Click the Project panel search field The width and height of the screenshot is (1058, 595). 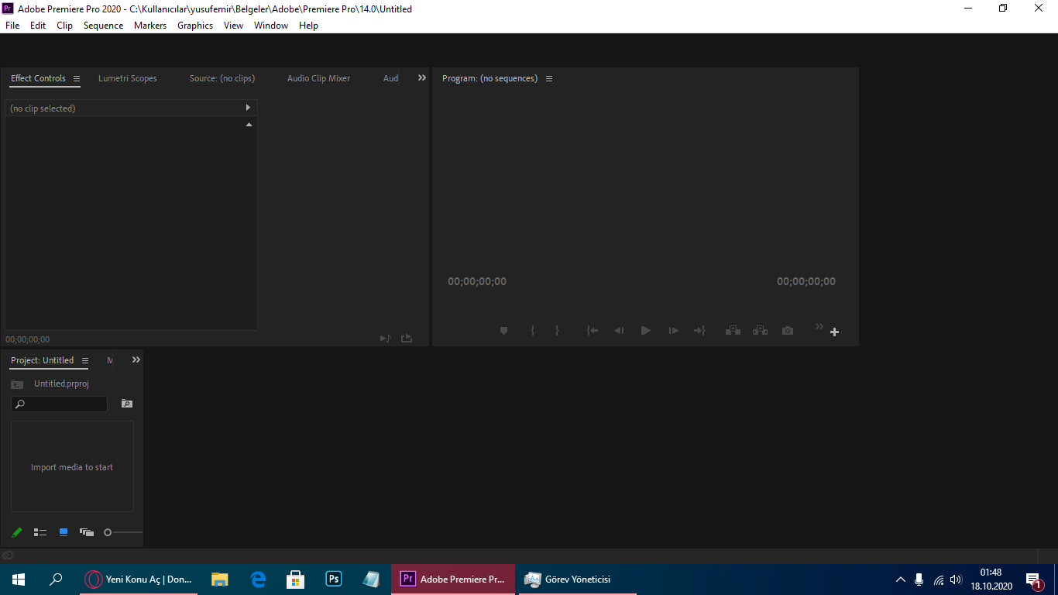(59, 404)
